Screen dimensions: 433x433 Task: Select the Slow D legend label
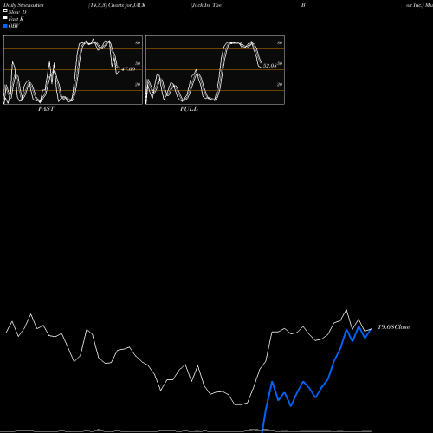(x=17, y=12)
